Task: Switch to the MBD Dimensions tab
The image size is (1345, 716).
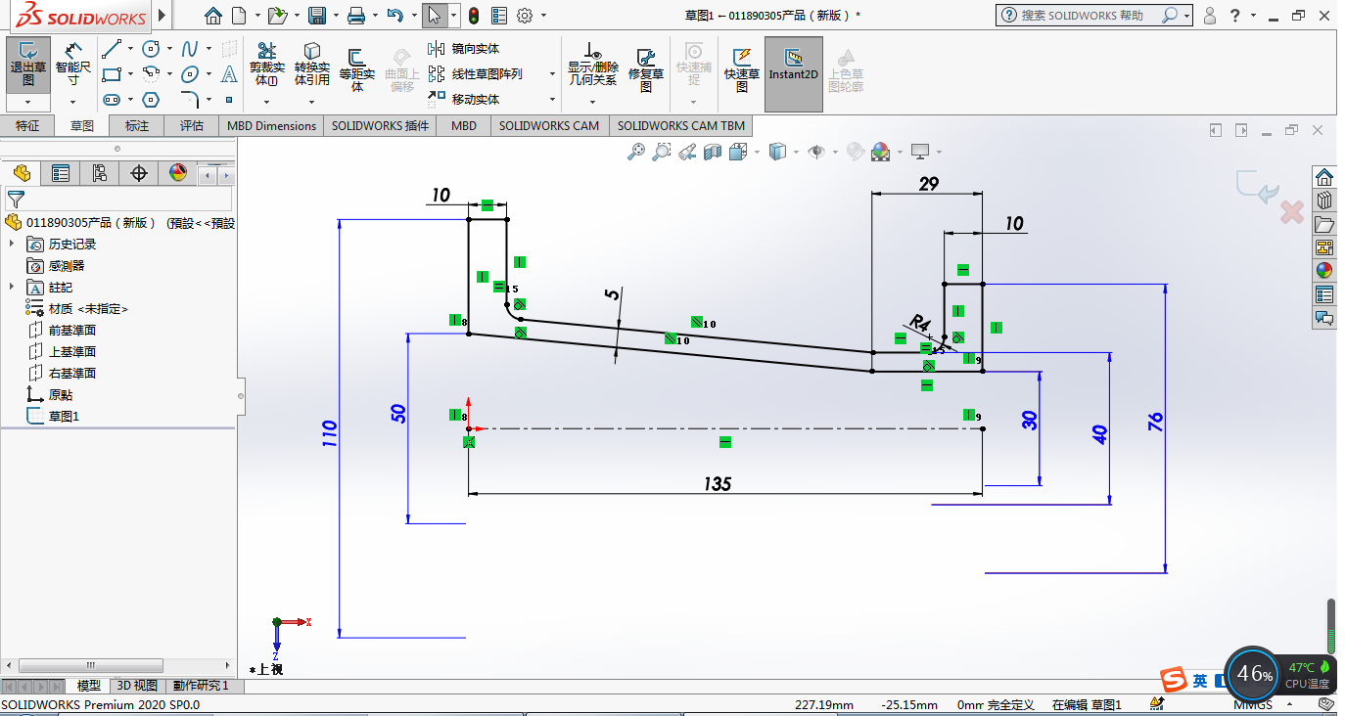Action: coord(271,125)
